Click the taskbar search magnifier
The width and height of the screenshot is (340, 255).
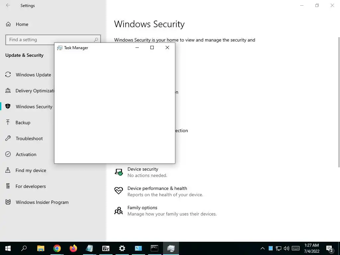pyautogui.click(x=24, y=248)
